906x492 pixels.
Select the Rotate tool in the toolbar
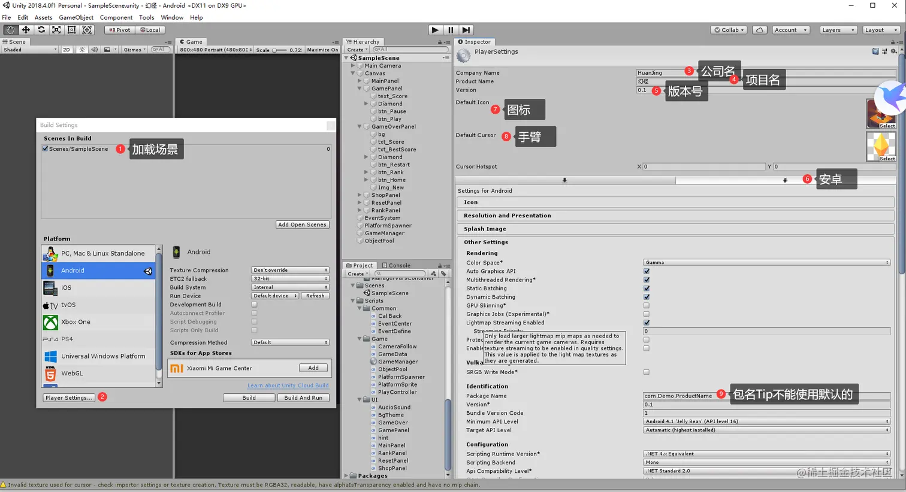(41, 30)
